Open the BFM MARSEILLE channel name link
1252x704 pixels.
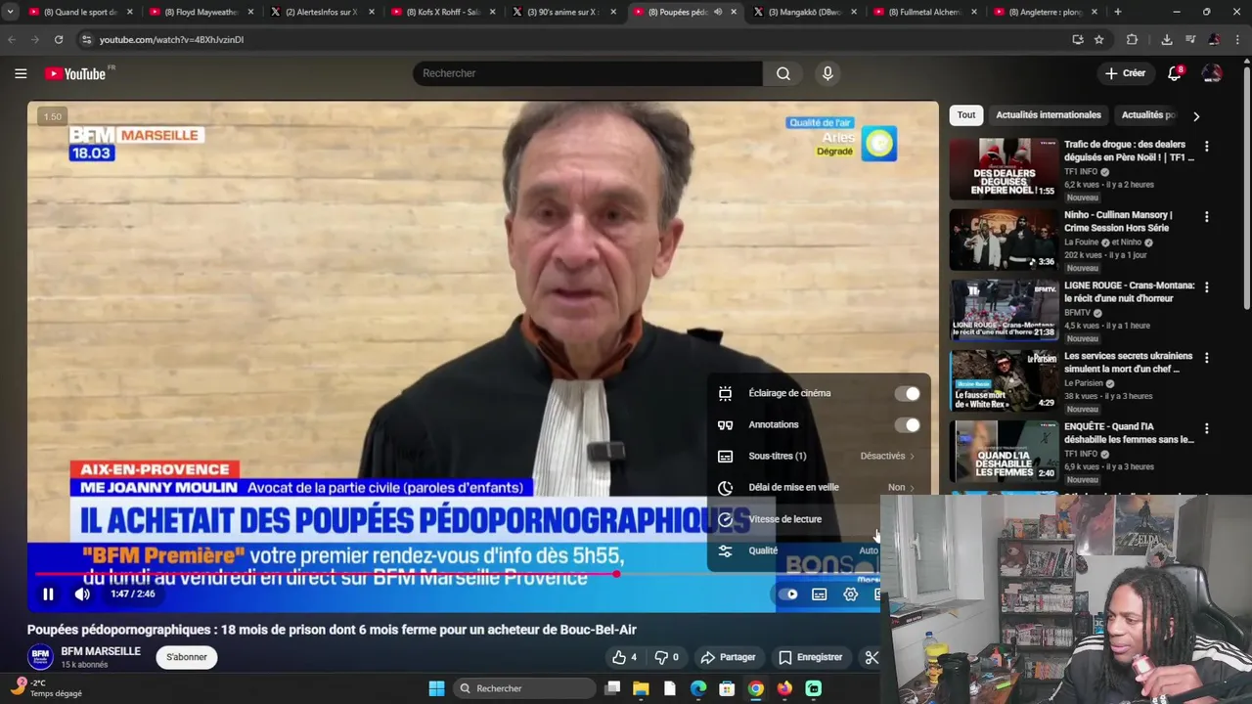coord(101,651)
